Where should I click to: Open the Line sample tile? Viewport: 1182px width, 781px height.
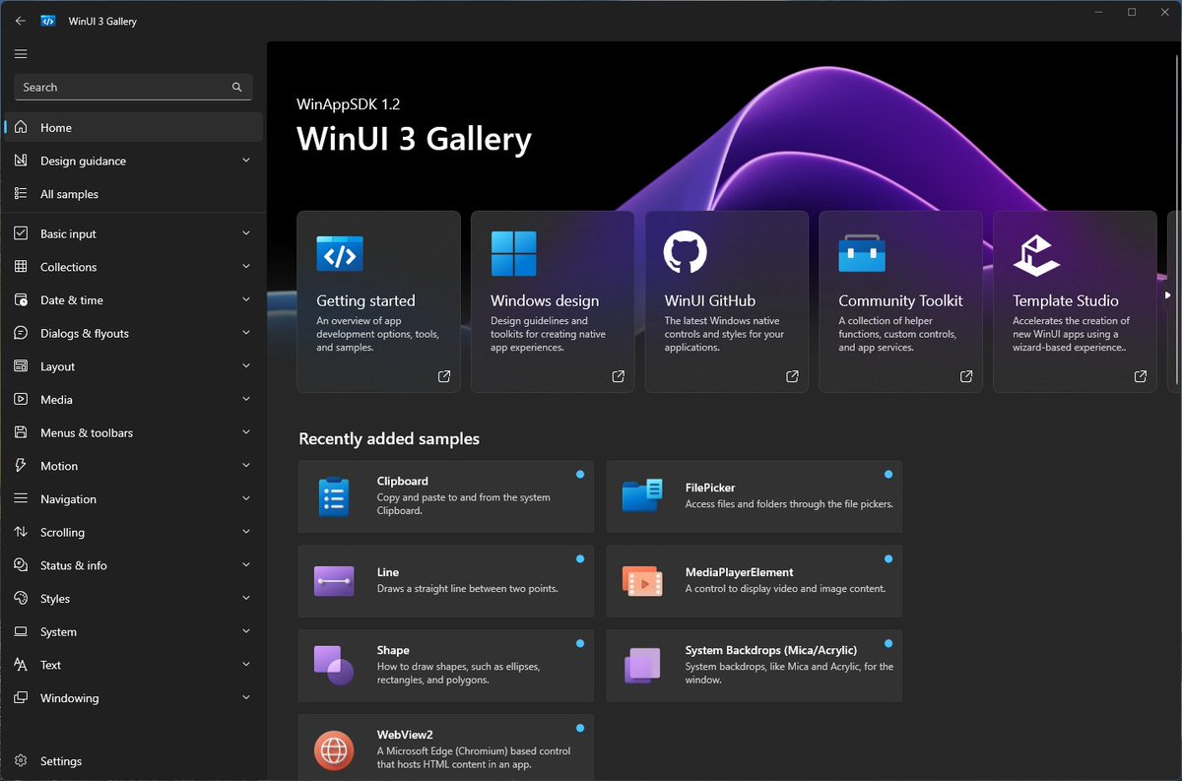pos(446,581)
